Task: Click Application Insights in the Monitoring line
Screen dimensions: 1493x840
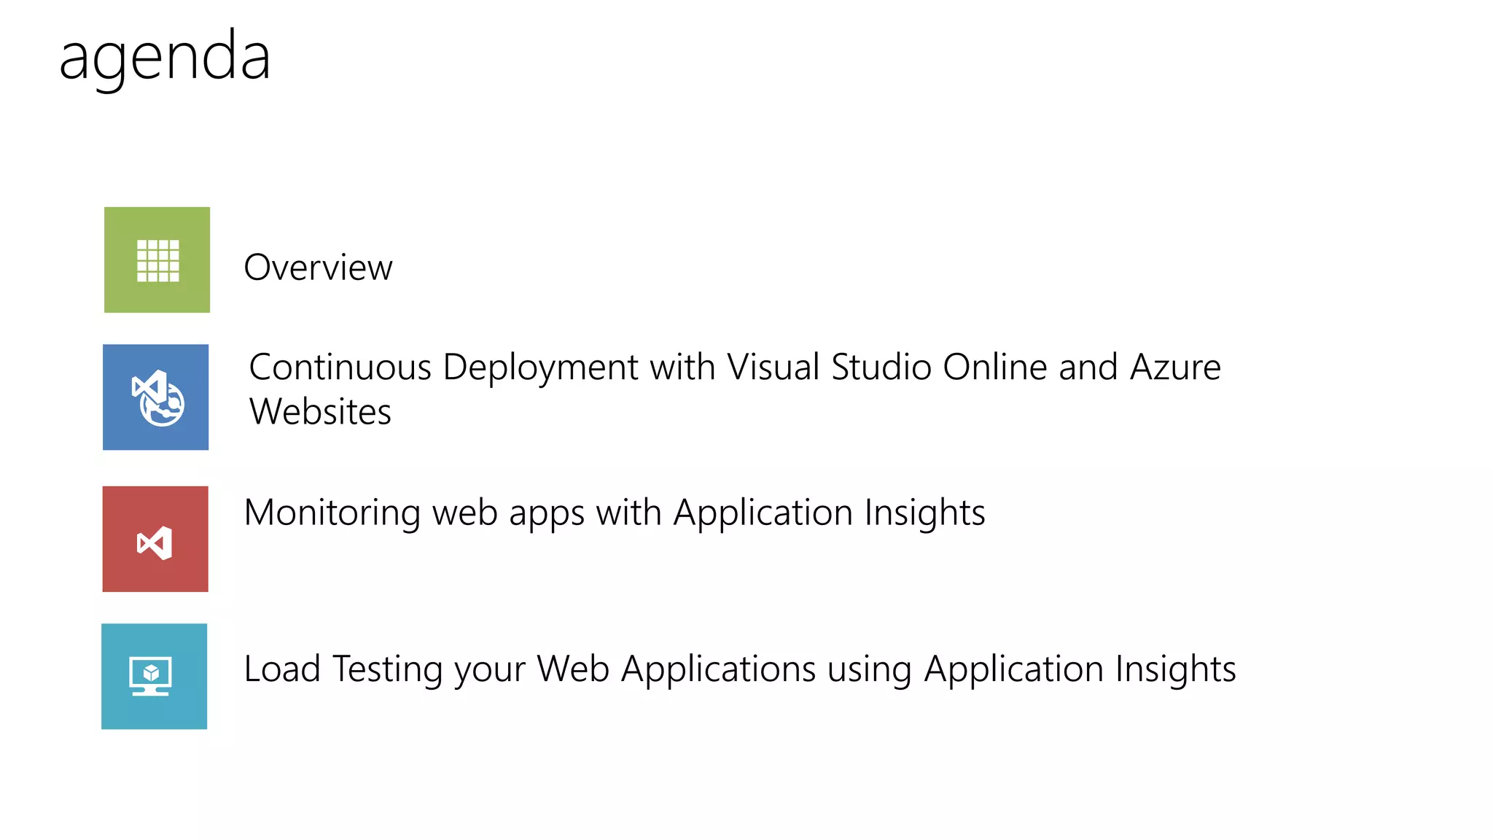Action: 829,513
